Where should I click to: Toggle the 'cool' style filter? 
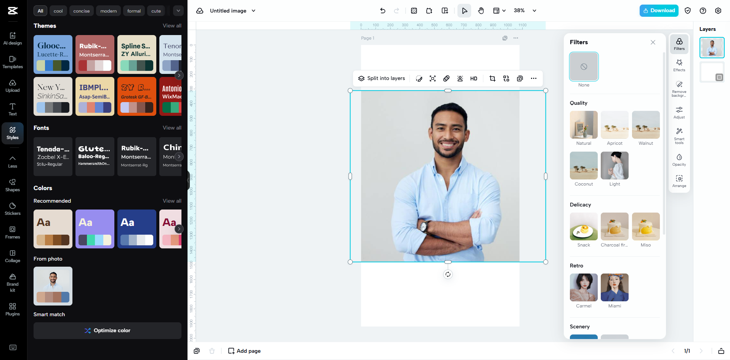click(x=58, y=11)
